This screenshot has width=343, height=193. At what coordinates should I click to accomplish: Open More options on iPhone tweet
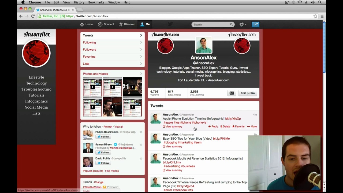252,127
